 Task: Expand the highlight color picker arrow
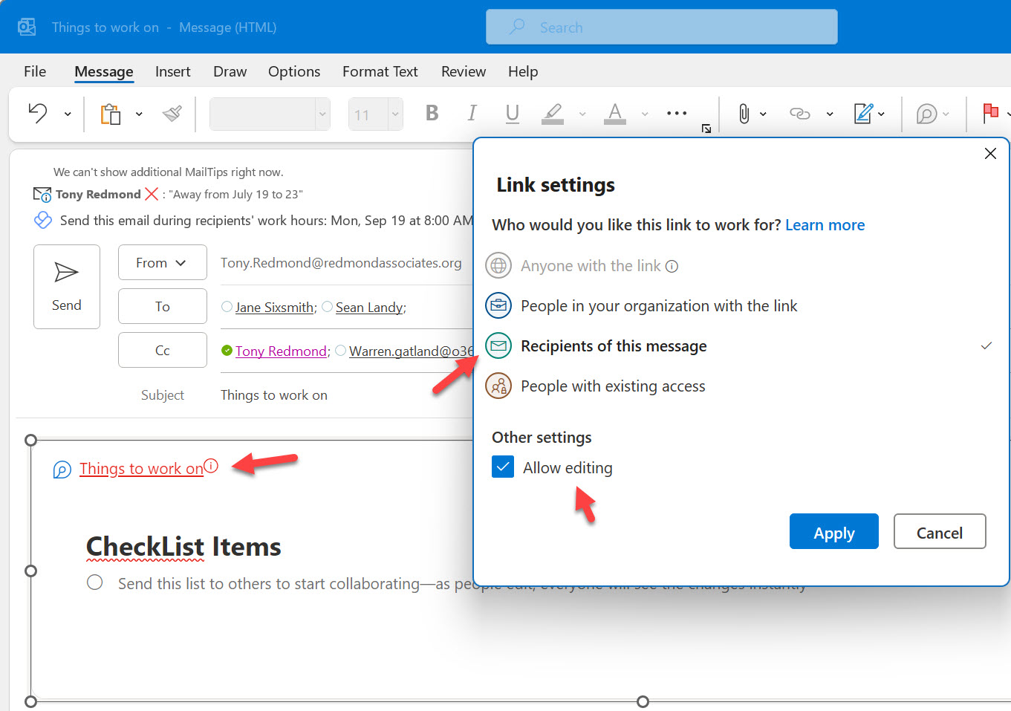click(x=582, y=114)
